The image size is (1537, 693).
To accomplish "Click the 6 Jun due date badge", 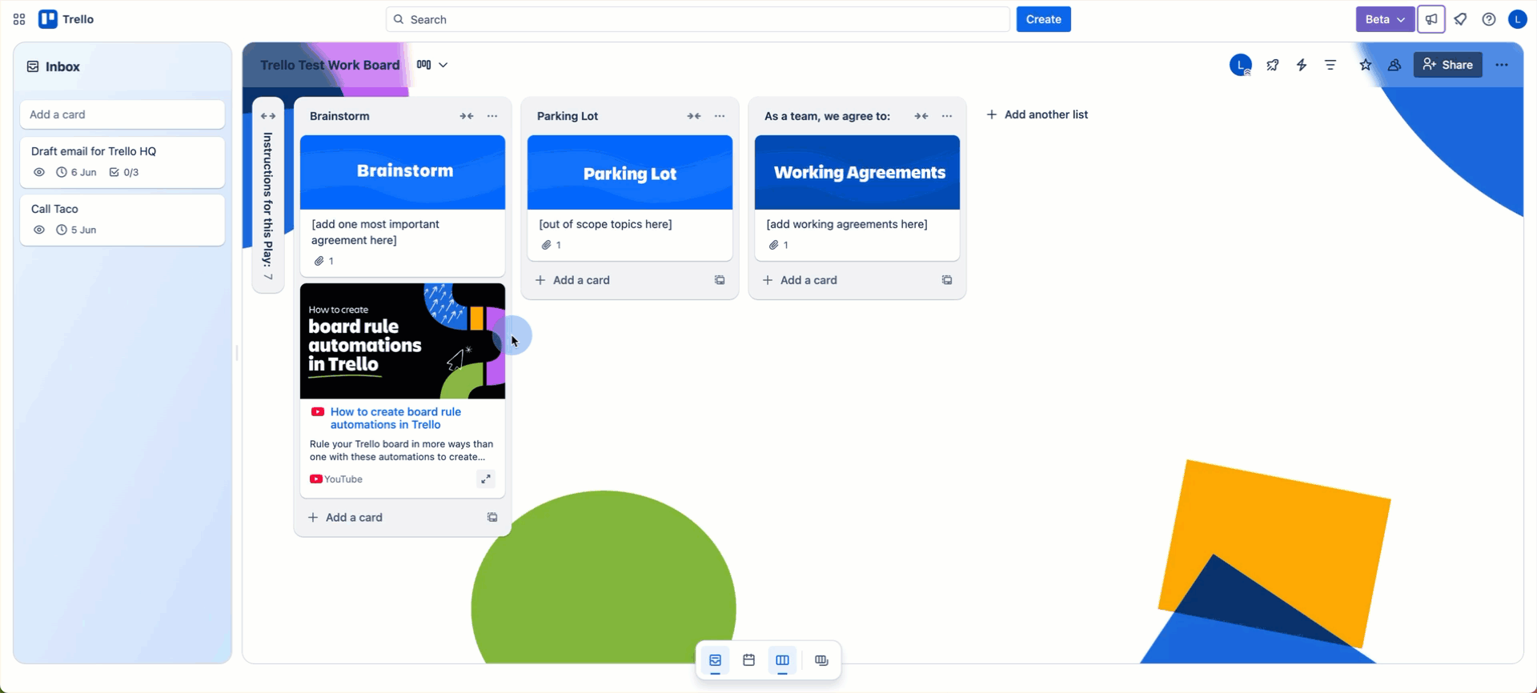I will pos(77,172).
